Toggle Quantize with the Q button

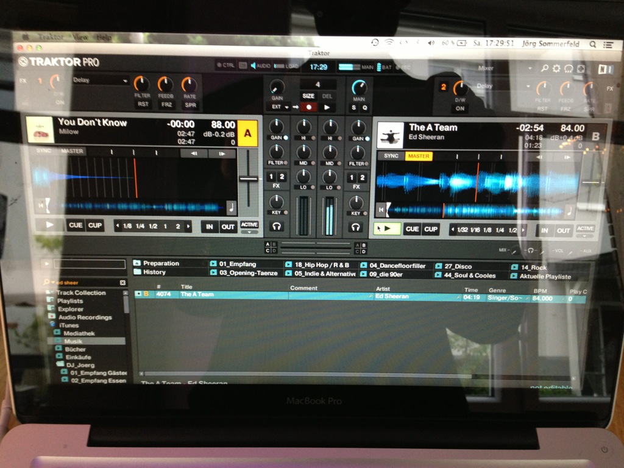point(364,107)
